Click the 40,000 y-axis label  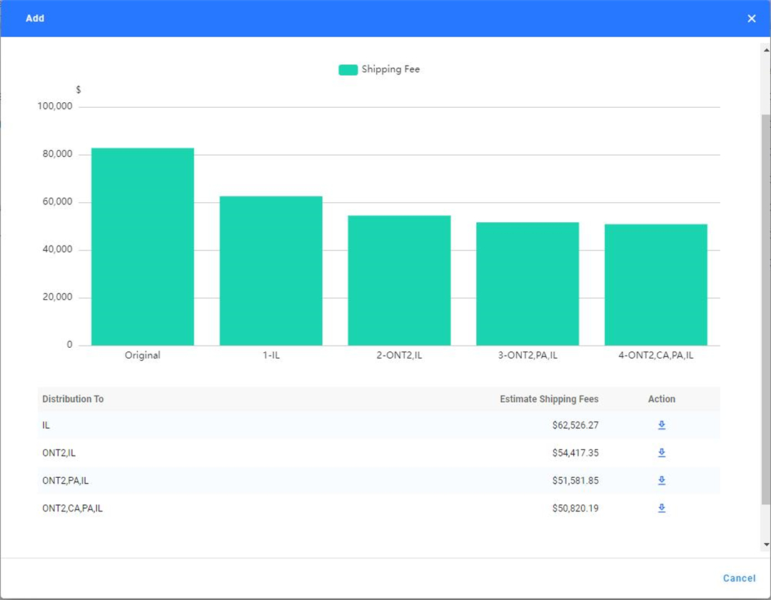click(57, 249)
